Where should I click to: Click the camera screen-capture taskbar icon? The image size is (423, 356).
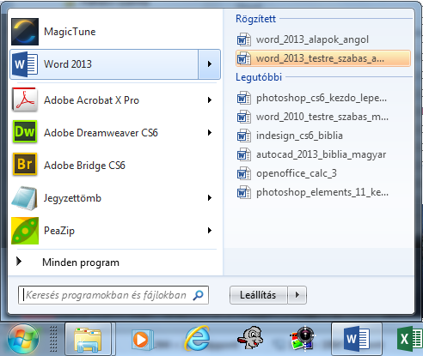coord(303,338)
